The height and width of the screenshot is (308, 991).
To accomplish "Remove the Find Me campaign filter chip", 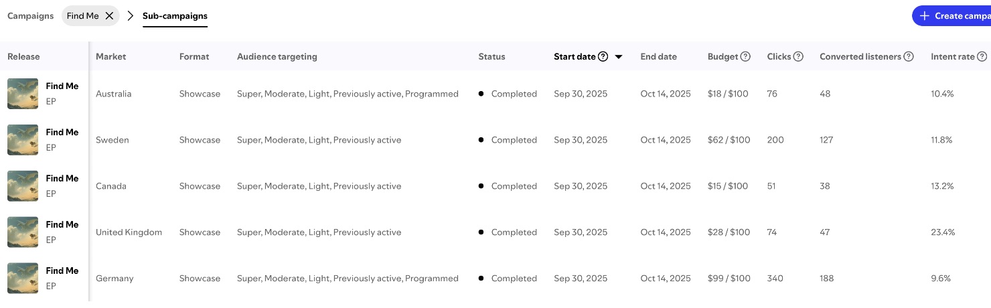I will (109, 16).
